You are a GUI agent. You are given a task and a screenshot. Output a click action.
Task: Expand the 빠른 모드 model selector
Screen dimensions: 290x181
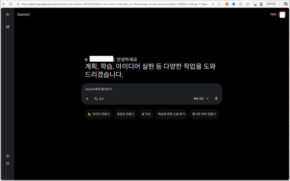pyautogui.click(x=201, y=98)
